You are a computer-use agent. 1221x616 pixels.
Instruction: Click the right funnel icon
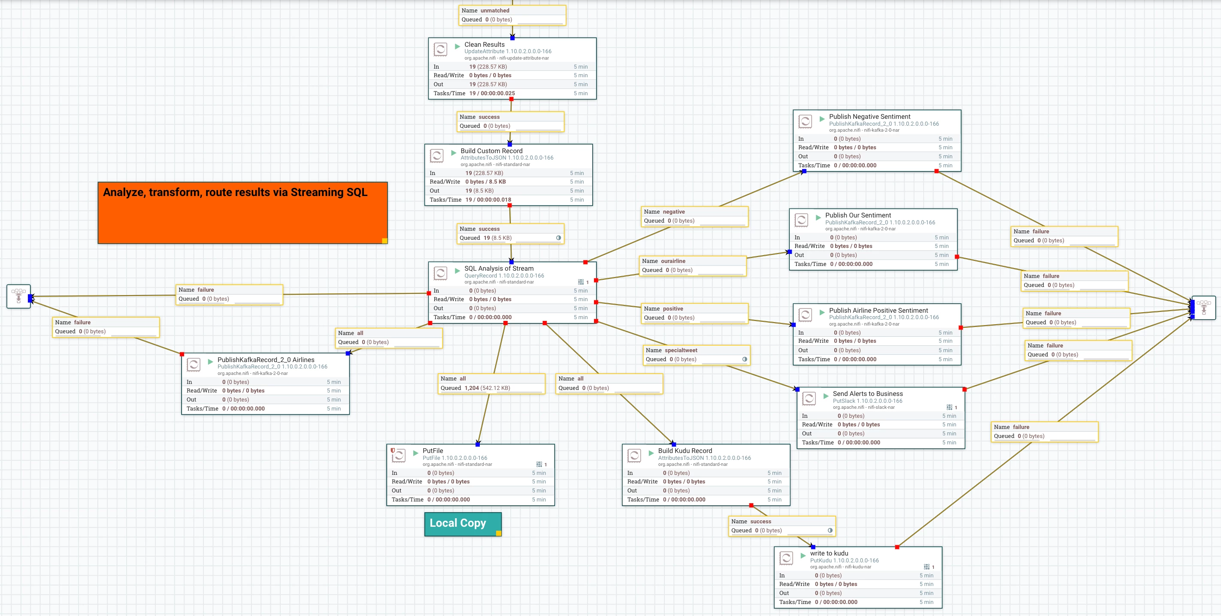1203,308
